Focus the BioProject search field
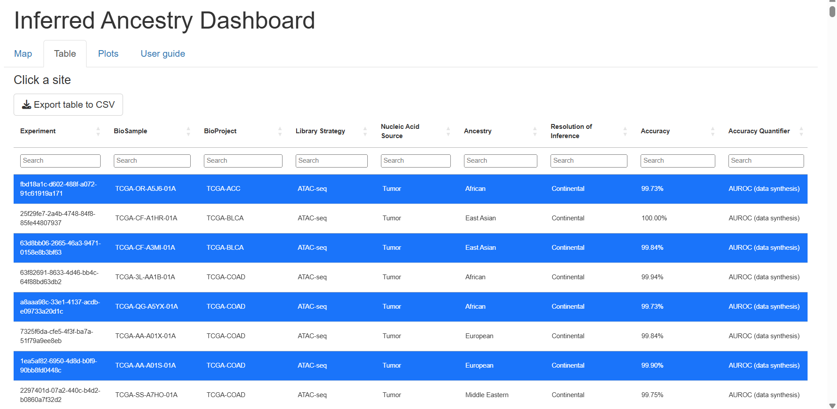837x409 pixels. point(243,161)
